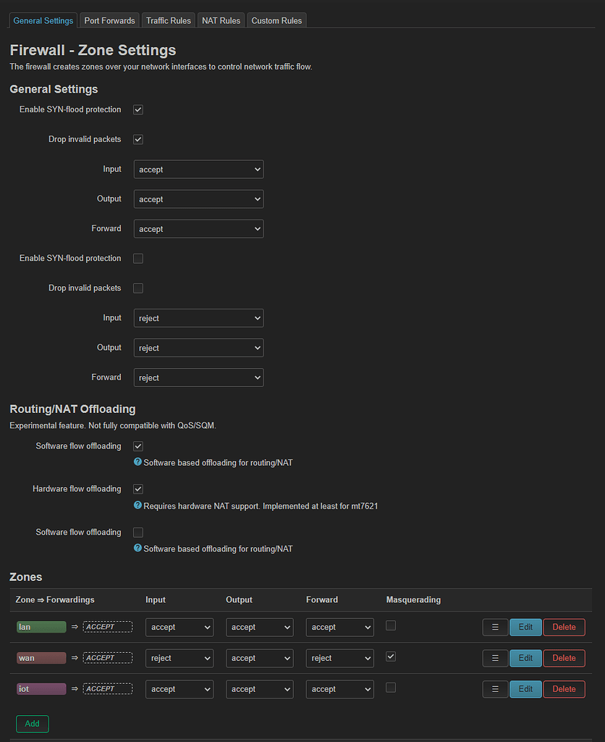Open the help tooltip for Software flow offloading
The image size is (605, 742).
(137, 462)
